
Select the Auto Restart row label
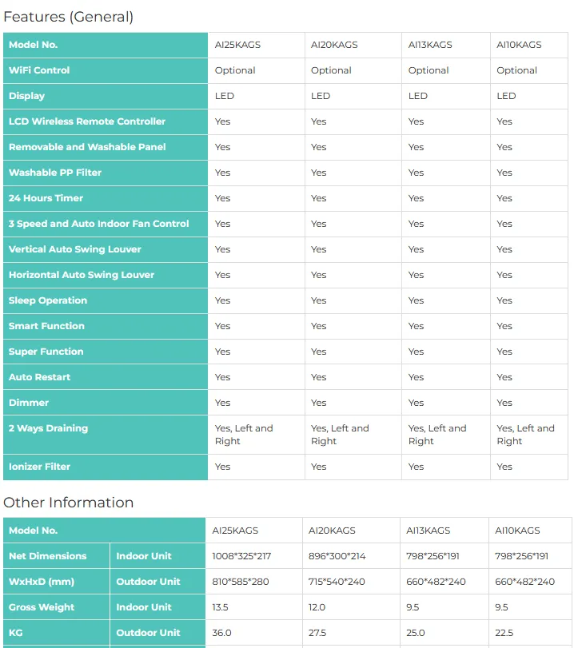pyautogui.click(x=40, y=377)
